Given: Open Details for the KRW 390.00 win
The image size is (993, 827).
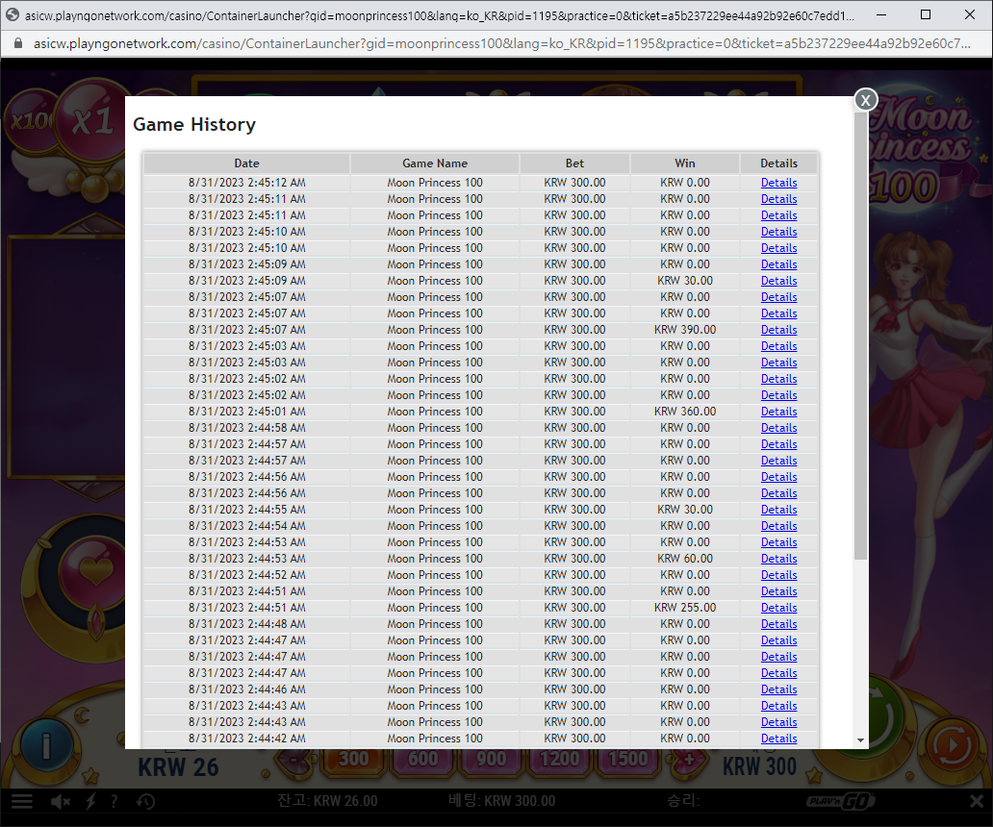Looking at the screenshot, I should [778, 330].
